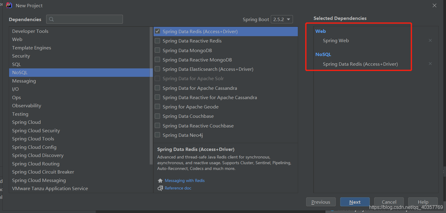This screenshot has width=446, height=213.
Task: Enable Spring for Apache Geode
Action: [x=158, y=107]
